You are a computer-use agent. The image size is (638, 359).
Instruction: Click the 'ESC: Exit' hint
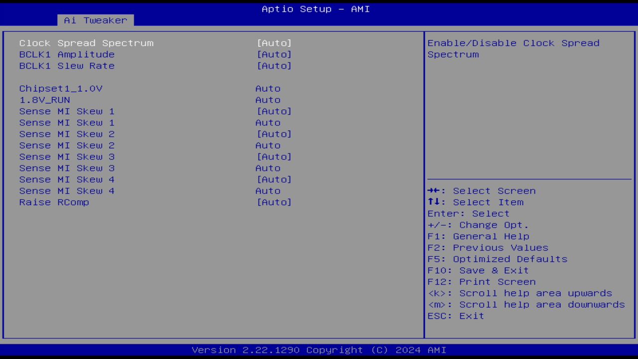(456, 316)
